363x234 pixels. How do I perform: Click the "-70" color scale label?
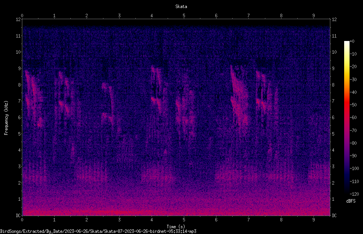pyautogui.click(x=353, y=131)
